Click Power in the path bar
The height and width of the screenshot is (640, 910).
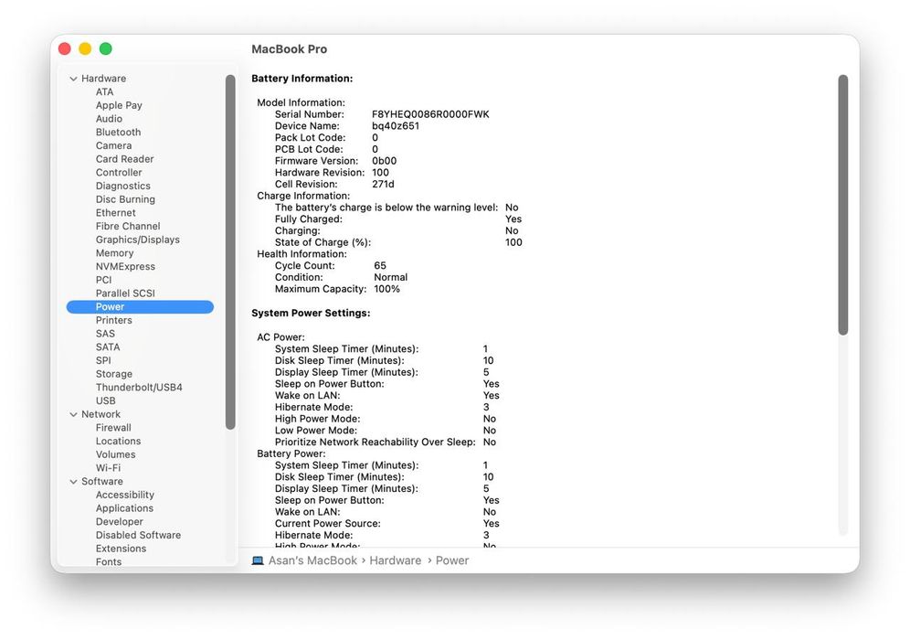(x=452, y=560)
